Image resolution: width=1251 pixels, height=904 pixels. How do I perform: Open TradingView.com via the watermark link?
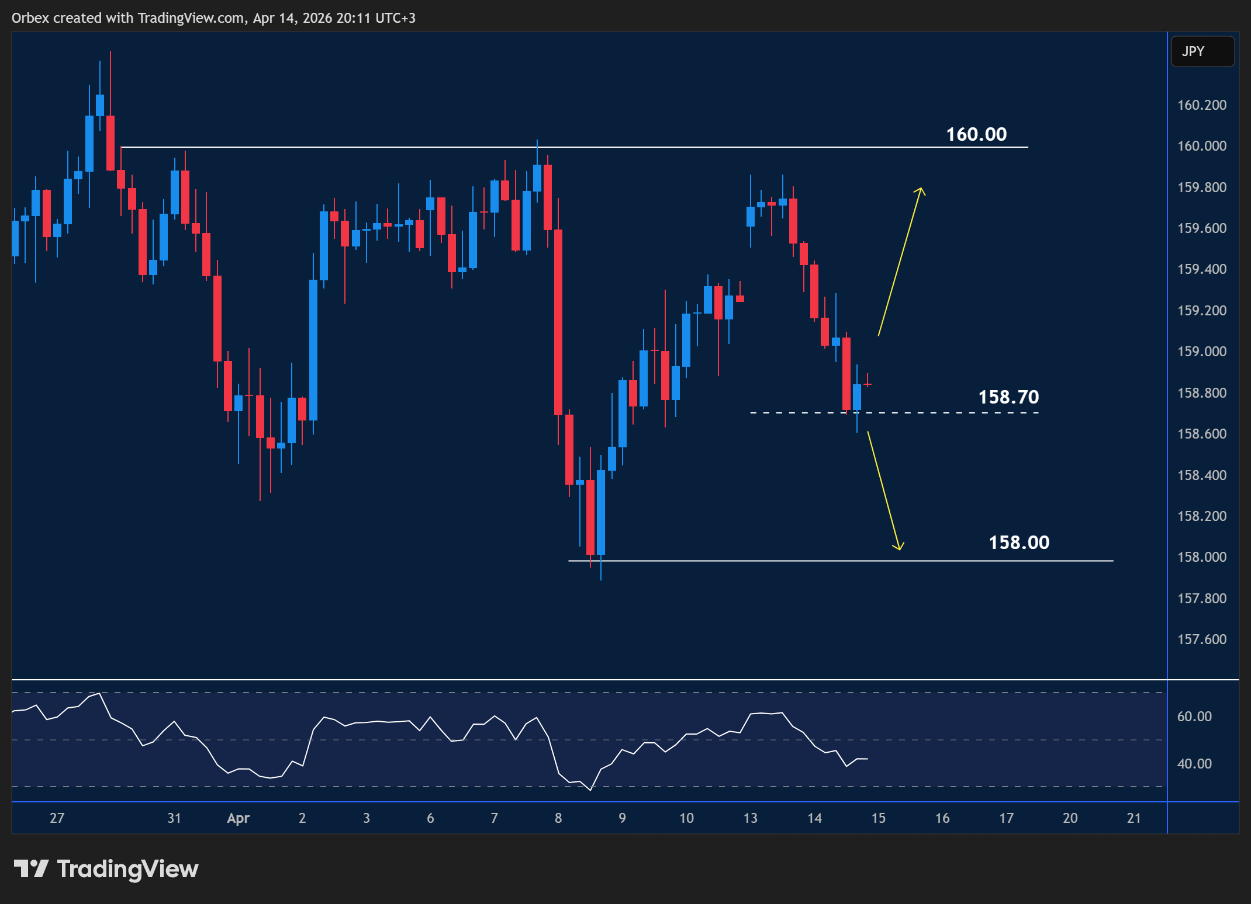pyautogui.click(x=126, y=870)
